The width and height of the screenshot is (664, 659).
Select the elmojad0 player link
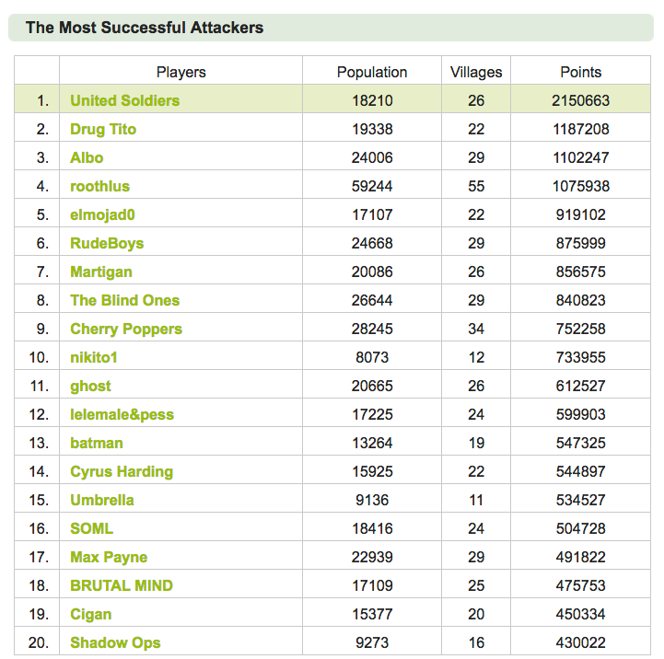pyautogui.click(x=102, y=215)
